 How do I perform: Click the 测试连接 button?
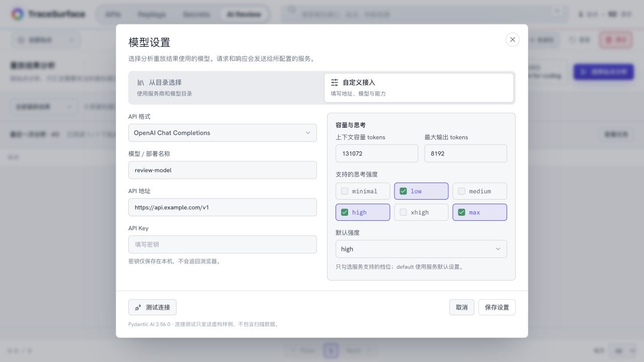(152, 307)
